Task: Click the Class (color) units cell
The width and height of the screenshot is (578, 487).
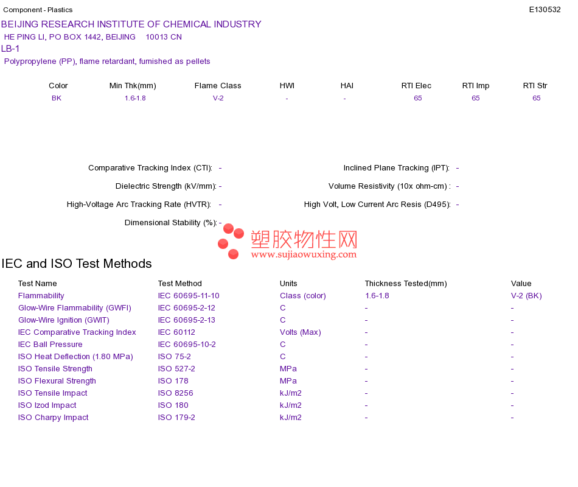Action: tap(302, 296)
